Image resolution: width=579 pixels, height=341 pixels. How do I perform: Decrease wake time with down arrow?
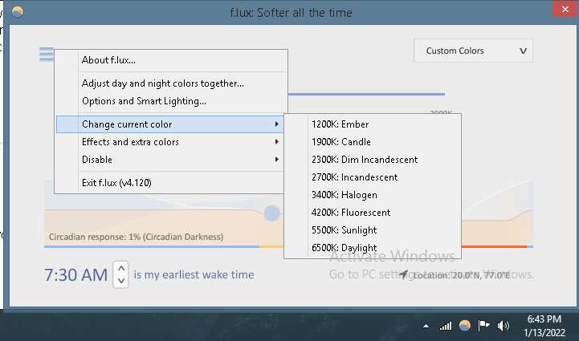tap(121, 281)
